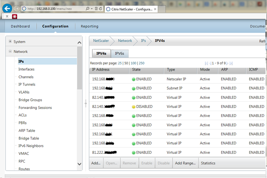Click the red asterisk toolbar icon

15,17
